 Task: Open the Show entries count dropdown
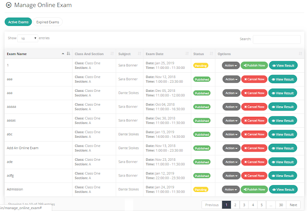[28, 38]
